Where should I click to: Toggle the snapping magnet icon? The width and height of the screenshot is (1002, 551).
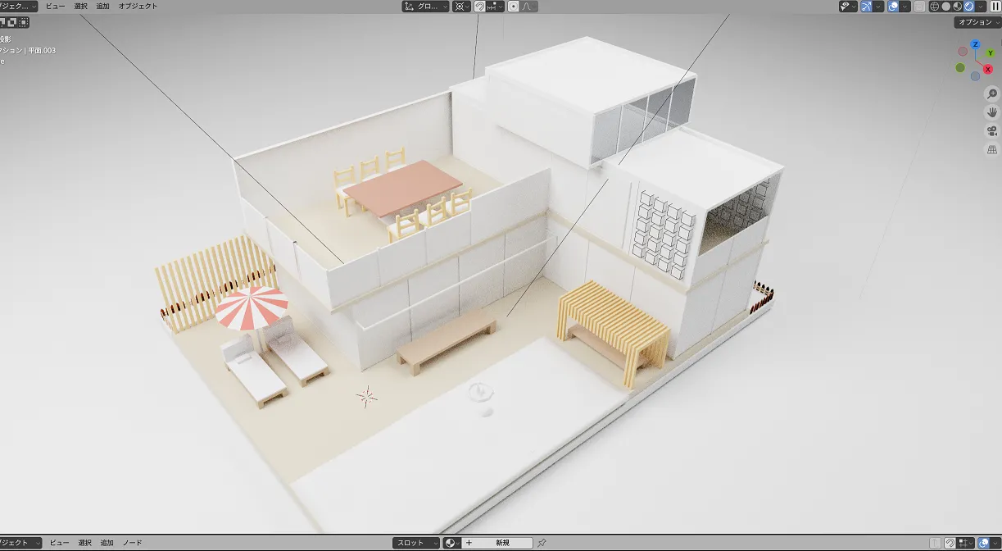[x=479, y=6]
